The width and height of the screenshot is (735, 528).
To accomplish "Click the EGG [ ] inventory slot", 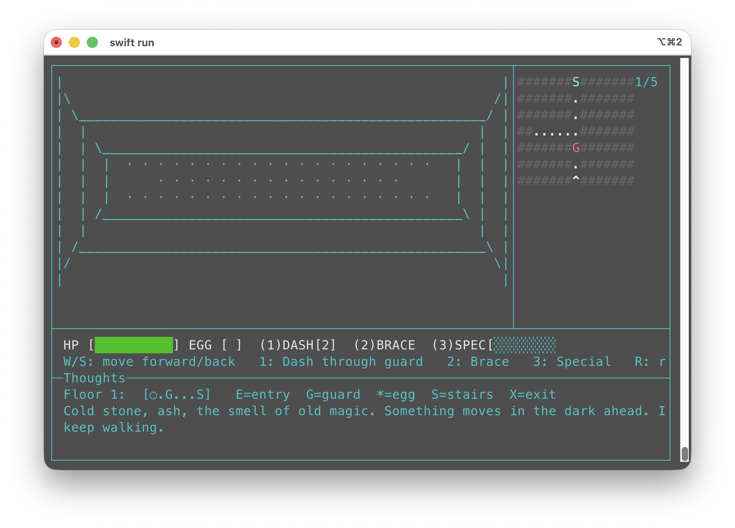I will [x=215, y=345].
